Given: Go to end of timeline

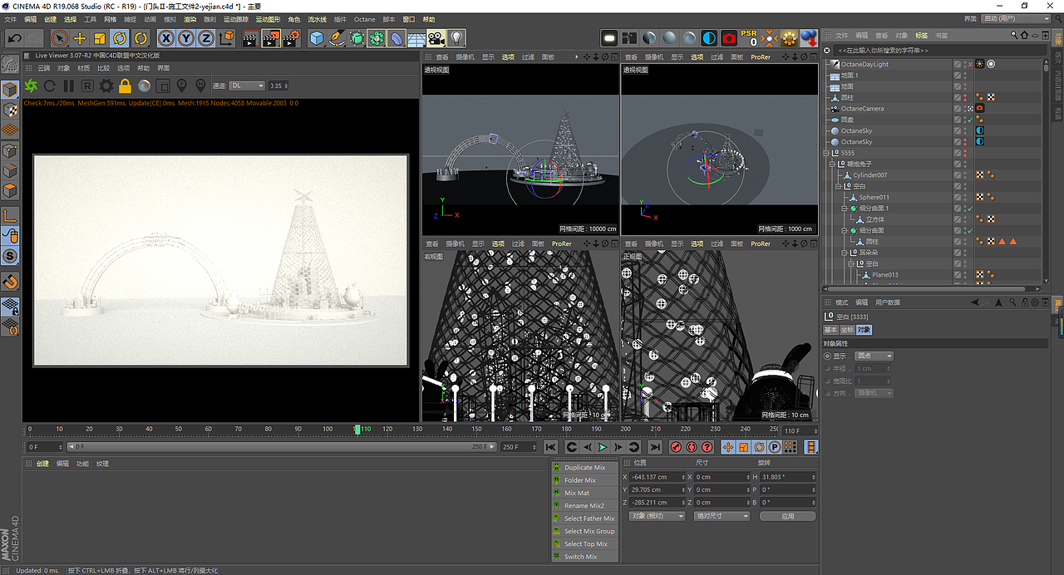Looking at the screenshot, I should click(654, 447).
